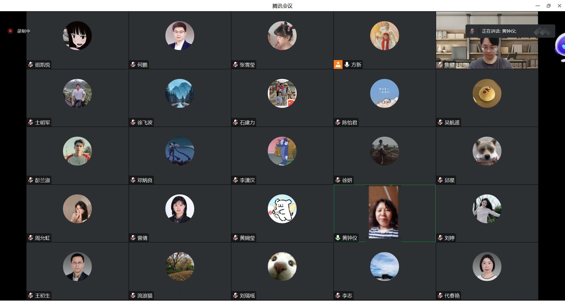Screen dimensions: 565x301
Task: Click muted mic icon beside 何鹏
Action: pyautogui.click(x=133, y=64)
